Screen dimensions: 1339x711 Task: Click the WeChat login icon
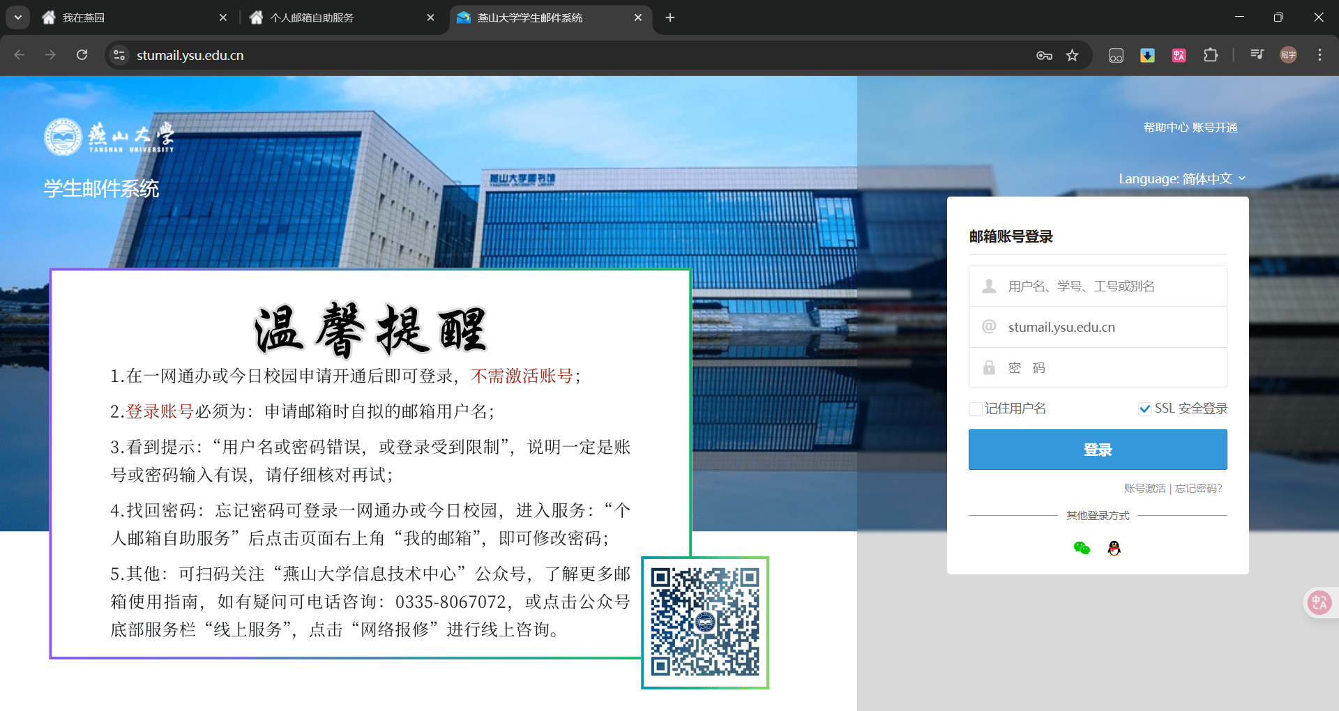coord(1081,549)
